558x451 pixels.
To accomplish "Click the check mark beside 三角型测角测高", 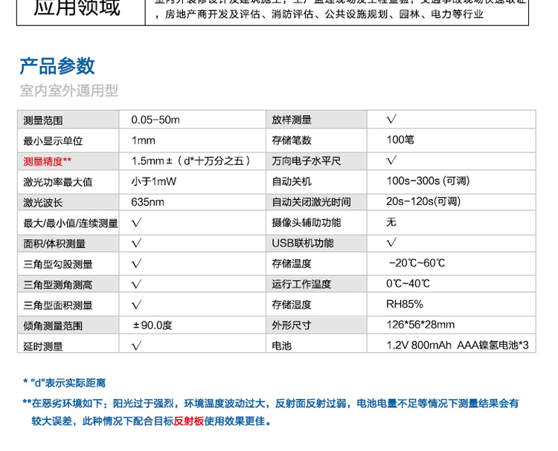I will (x=136, y=284).
